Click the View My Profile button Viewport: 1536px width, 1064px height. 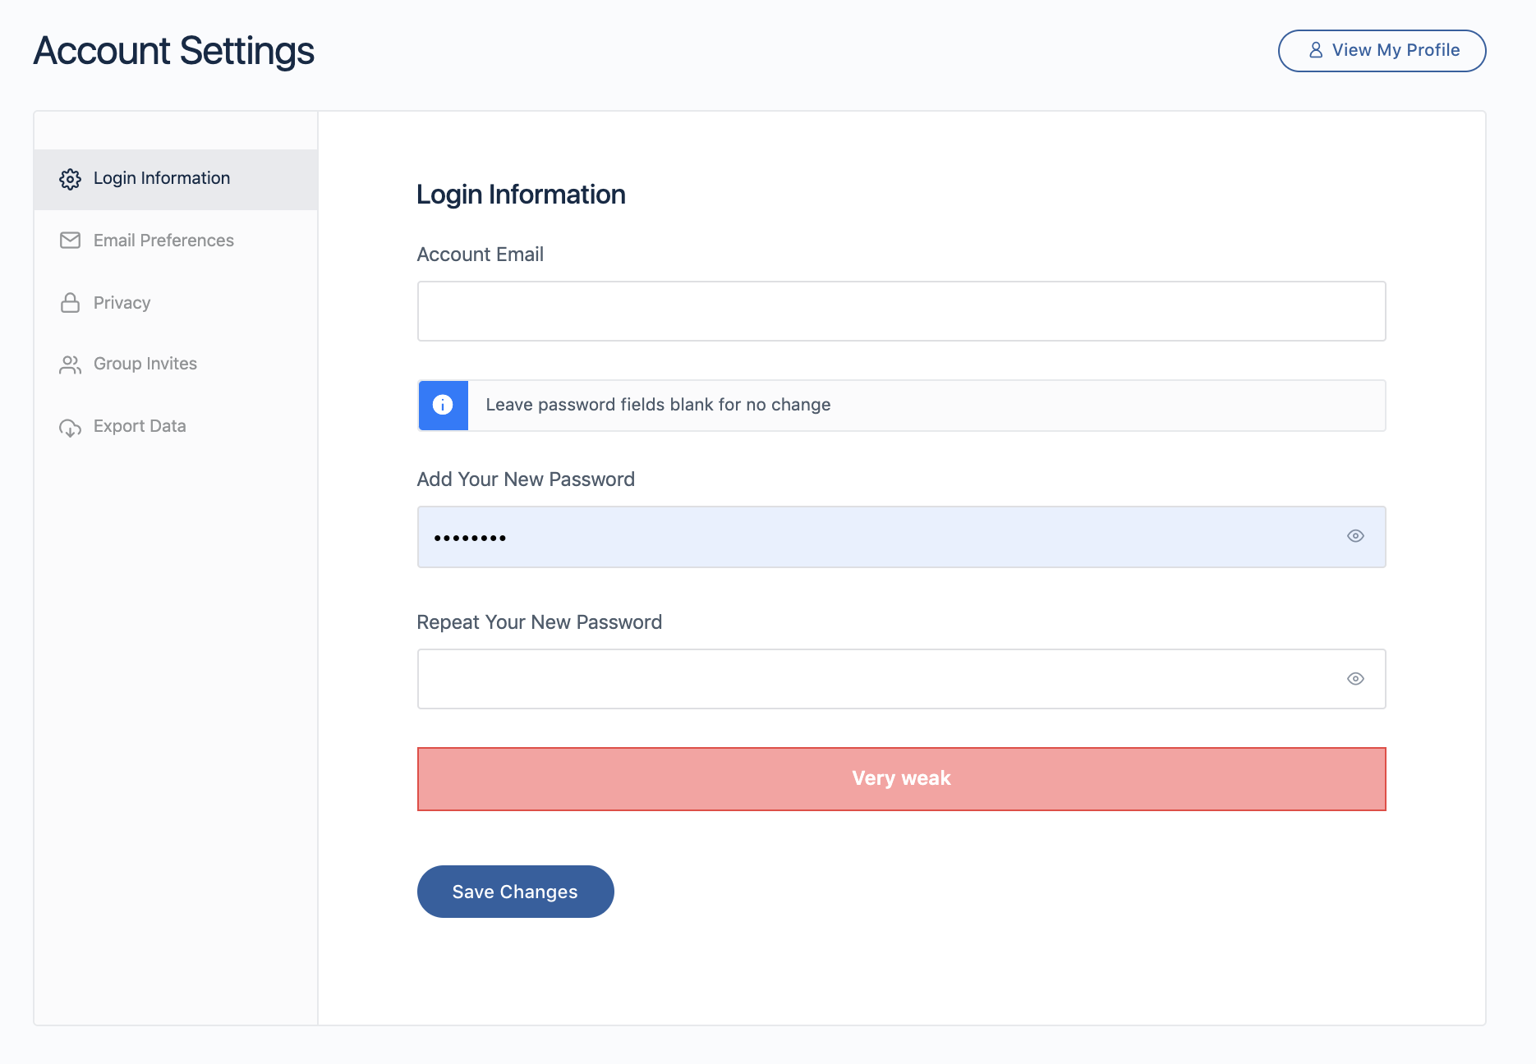(1382, 51)
